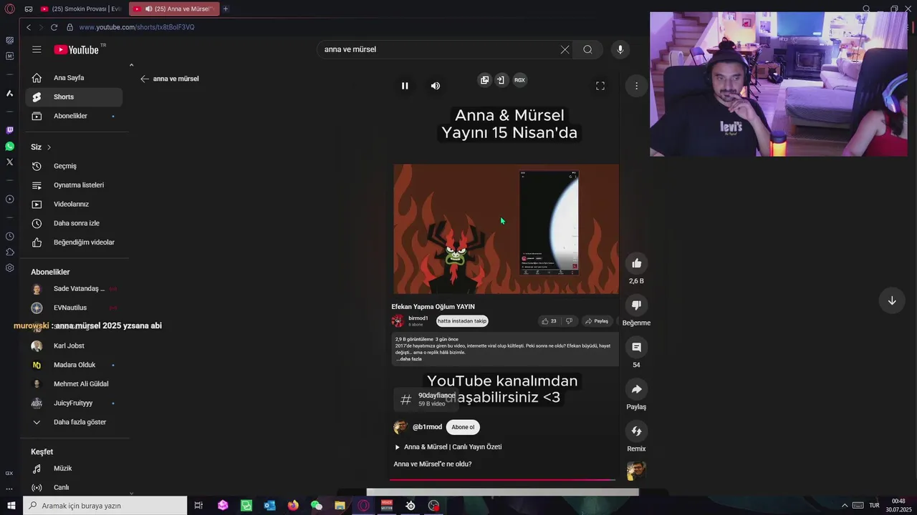Toggle the YouTube guide hamburger menu
The width and height of the screenshot is (917, 515).
point(37,49)
